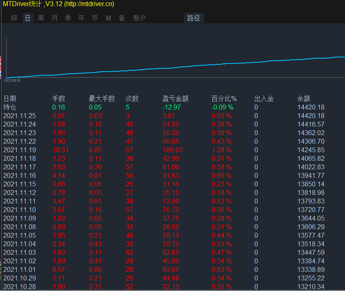Image resolution: width=345 pixels, height=291 pixels.
Task: Switch to the 季 quarterly tab
Action: click(x=68, y=18)
